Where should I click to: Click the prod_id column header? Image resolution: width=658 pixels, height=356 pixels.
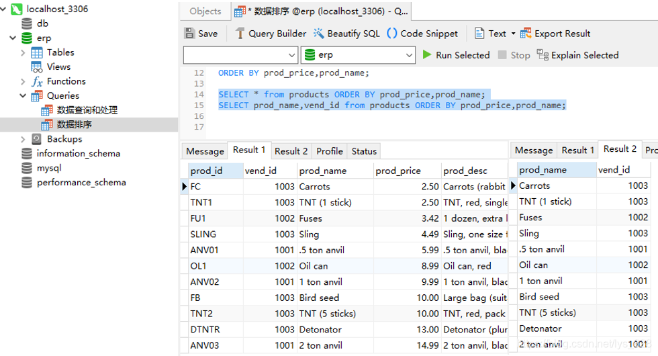(x=216, y=171)
